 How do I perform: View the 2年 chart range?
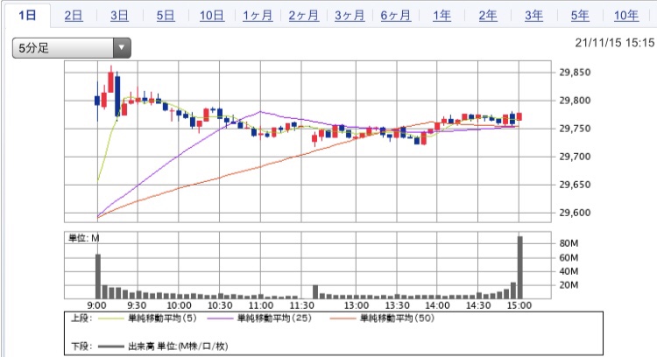click(x=488, y=16)
